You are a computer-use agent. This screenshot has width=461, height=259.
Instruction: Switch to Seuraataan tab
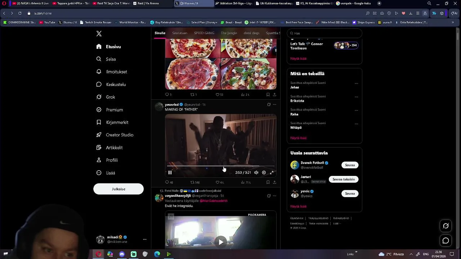(180, 33)
